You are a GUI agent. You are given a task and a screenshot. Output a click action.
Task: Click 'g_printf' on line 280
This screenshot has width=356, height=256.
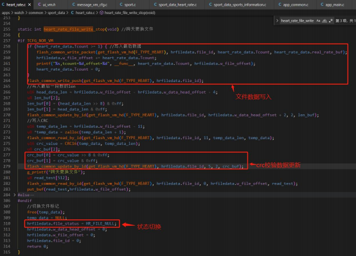tap(37, 172)
